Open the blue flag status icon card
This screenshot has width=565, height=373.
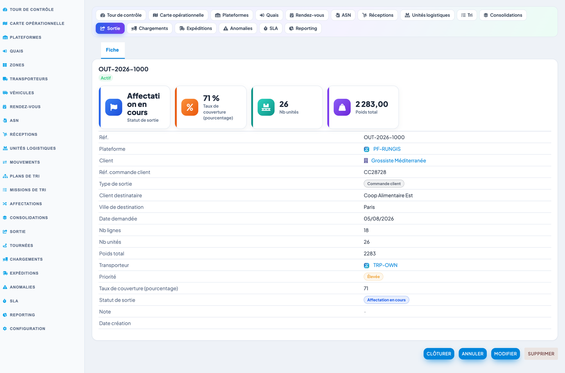click(x=114, y=107)
